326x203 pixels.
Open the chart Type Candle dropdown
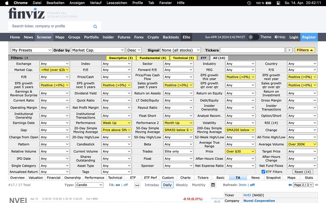pos(89,185)
